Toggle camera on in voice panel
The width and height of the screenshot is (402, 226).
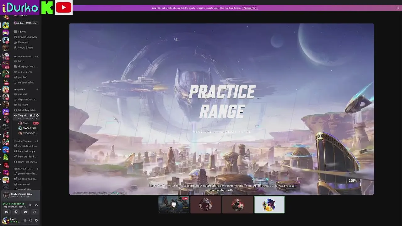point(7,212)
